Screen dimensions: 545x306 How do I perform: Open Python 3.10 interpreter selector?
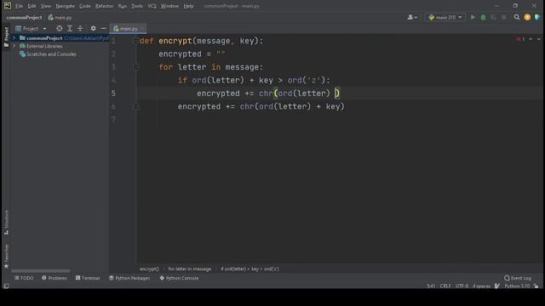[517, 286]
